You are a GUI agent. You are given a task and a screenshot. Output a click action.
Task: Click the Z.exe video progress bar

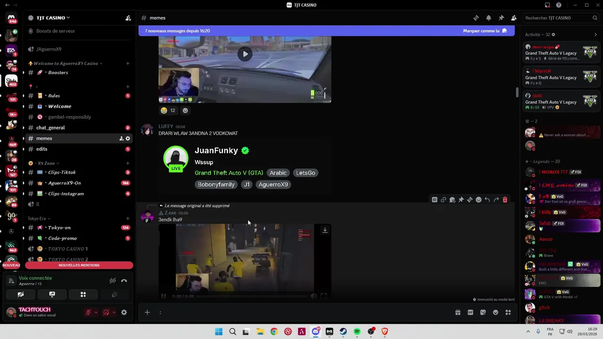coord(252,296)
